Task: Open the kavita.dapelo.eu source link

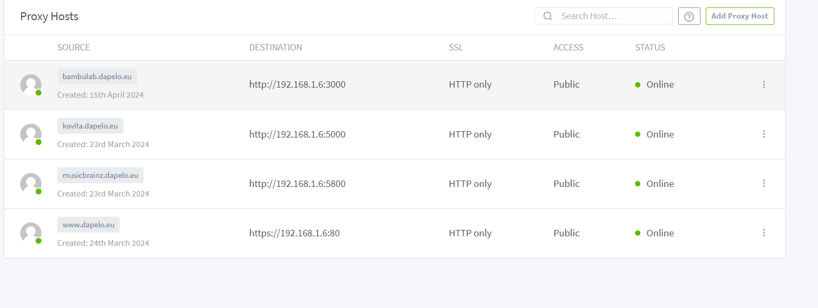Action: coord(90,126)
